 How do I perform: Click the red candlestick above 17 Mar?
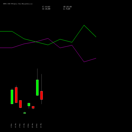point(20,104)
